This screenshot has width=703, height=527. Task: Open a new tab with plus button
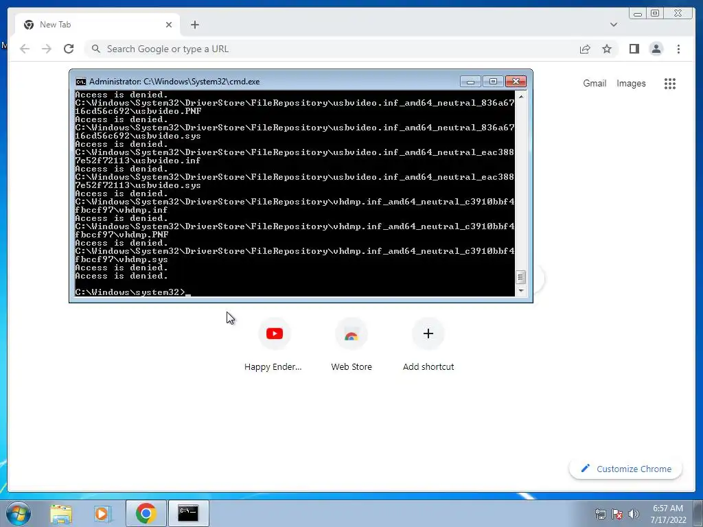[x=194, y=25]
